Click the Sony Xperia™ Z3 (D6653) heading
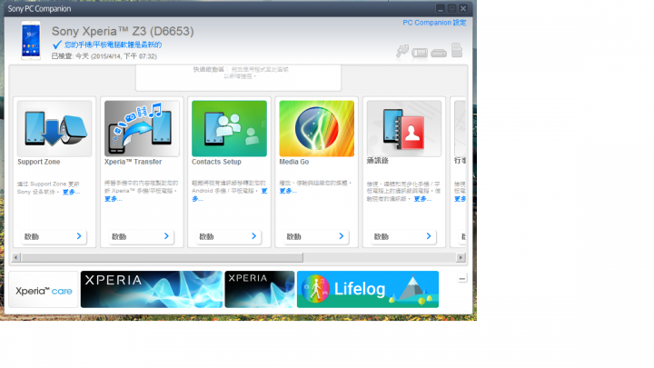The width and height of the screenshot is (654, 368). (x=123, y=31)
